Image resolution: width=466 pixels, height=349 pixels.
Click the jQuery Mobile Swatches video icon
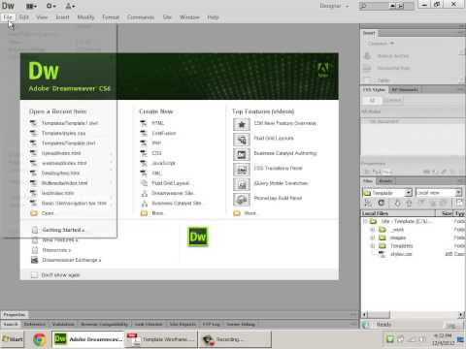pyautogui.click(x=242, y=184)
